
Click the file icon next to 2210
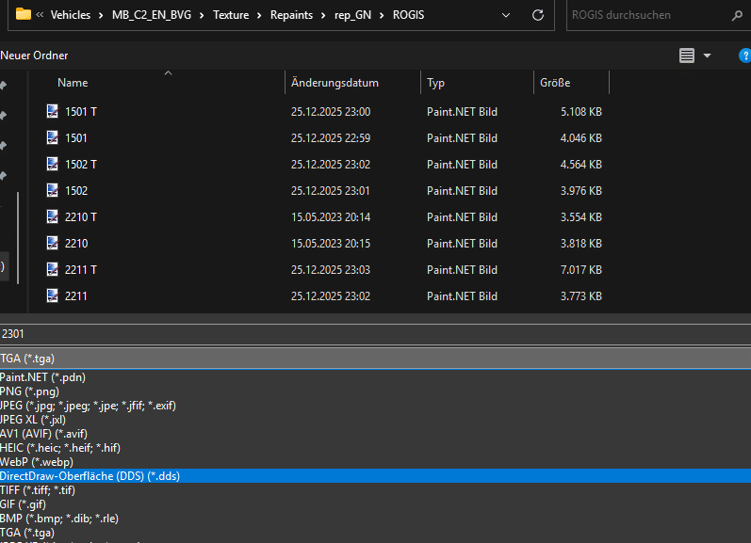(53, 243)
